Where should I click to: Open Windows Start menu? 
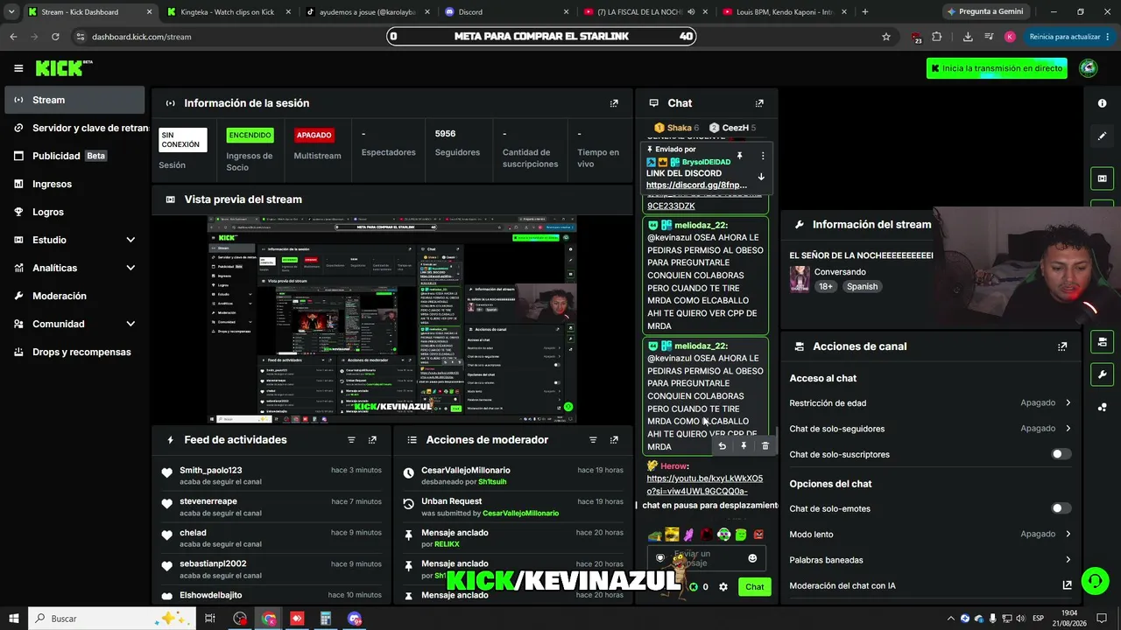[x=14, y=619]
